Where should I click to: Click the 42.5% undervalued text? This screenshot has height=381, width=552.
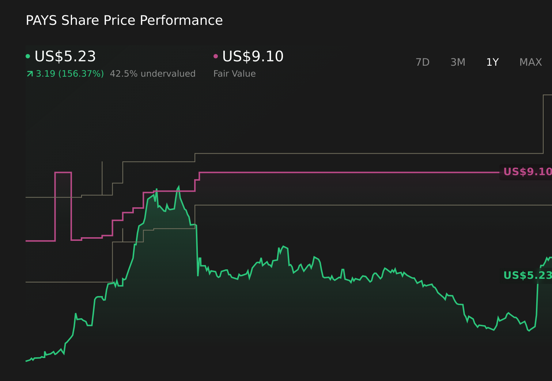point(153,73)
